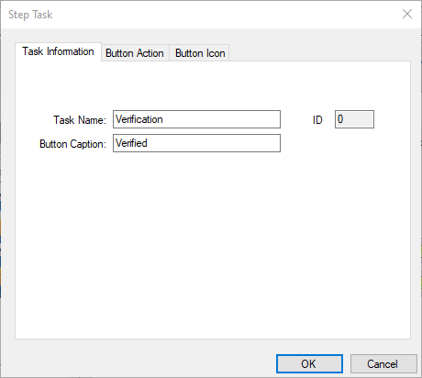Viewport: 422px width, 378px height.
Task: Click the "Task Name:" label
Action: [80, 120]
